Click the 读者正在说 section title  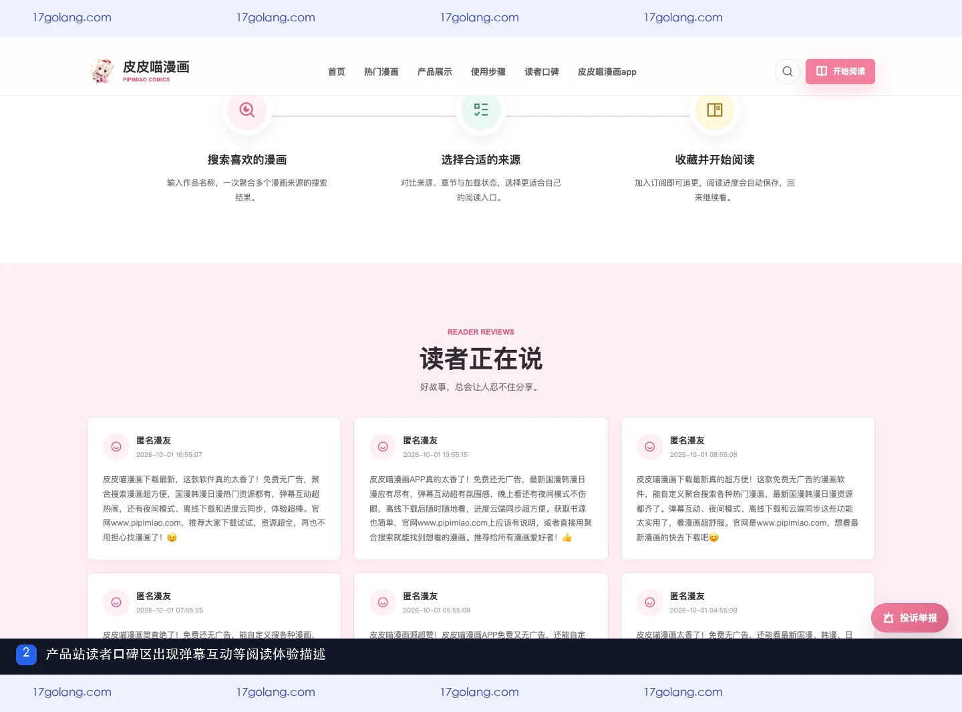[x=481, y=359]
